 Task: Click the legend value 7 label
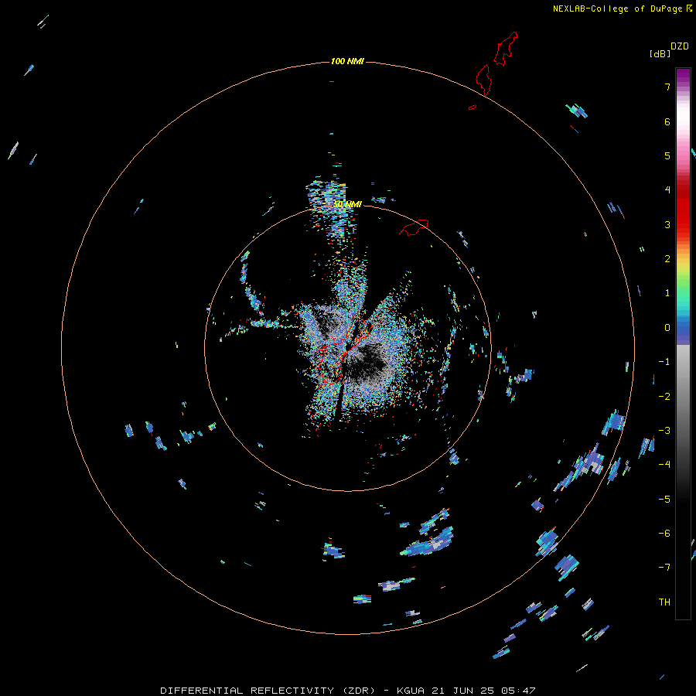(x=667, y=87)
